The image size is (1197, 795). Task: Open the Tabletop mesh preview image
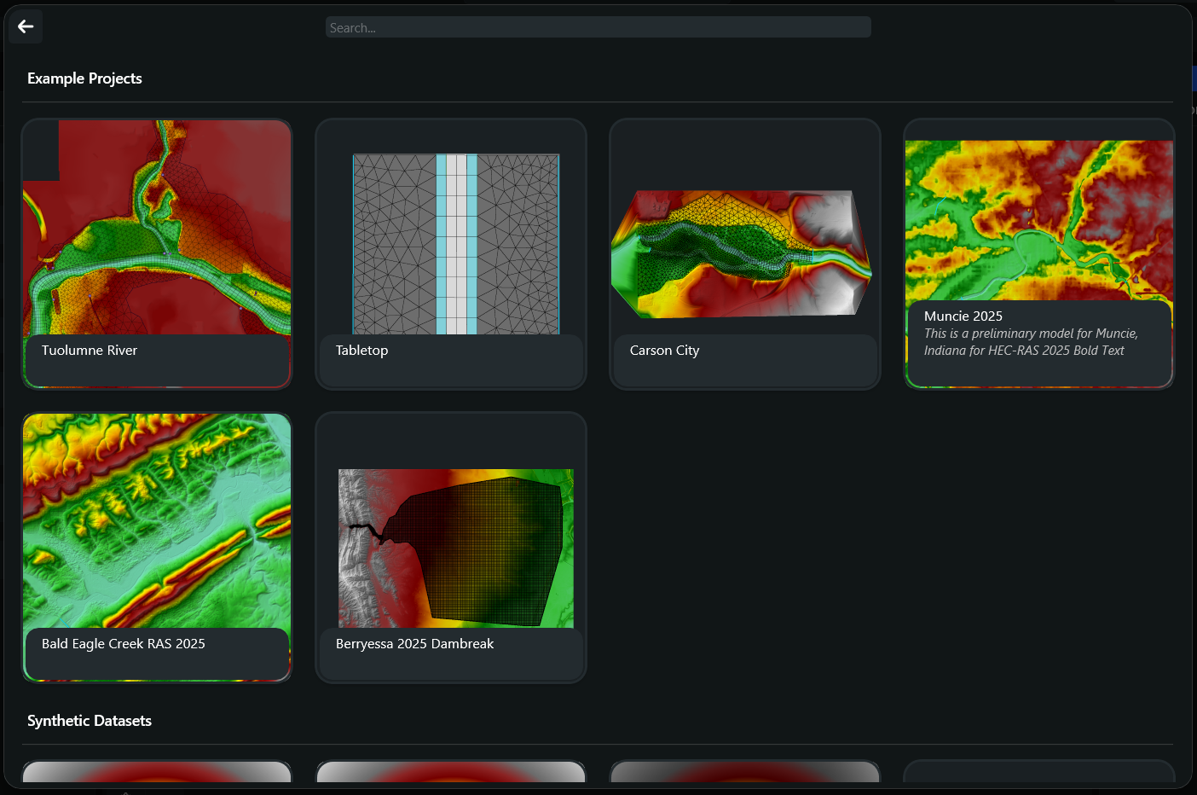click(456, 244)
